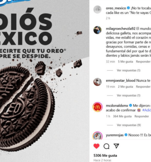Open milagroechevzla92 profile picture
The width and height of the screenshot is (151, 162).
(97, 30)
